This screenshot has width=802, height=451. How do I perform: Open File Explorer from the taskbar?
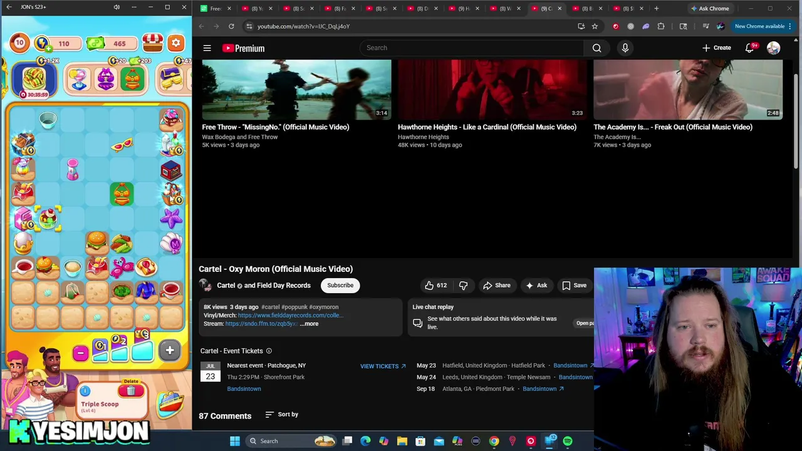click(402, 441)
